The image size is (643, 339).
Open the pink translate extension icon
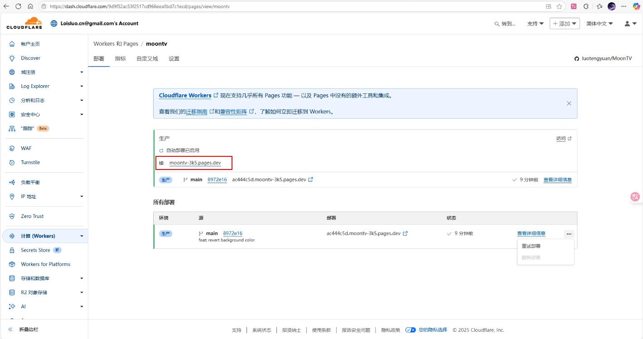pos(574,6)
